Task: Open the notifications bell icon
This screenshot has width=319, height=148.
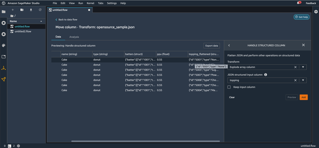Action: [298, 3]
